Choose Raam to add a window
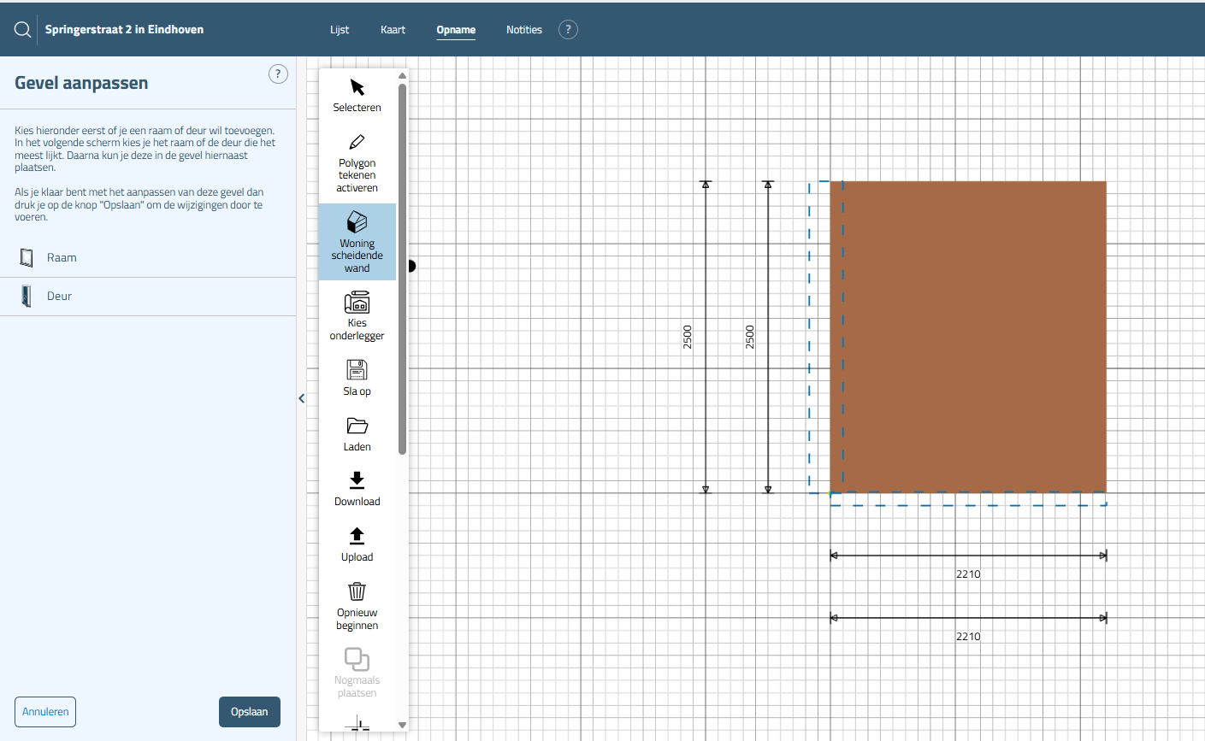1205x741 pixels. (x=62, y=258)
